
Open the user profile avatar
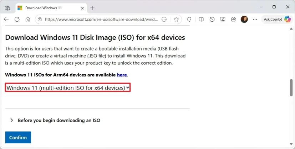tap(244, 20)
